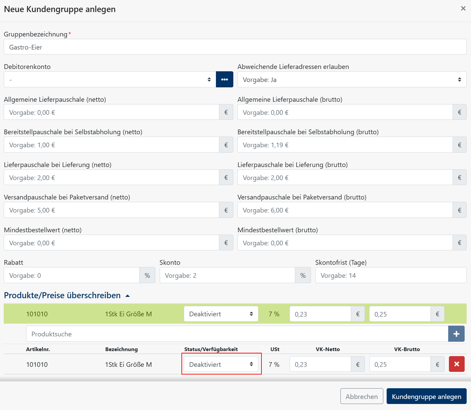Edit gross price 0,25 in green row
This screenshot has width=471, height=410.
[x=400, y=314]
